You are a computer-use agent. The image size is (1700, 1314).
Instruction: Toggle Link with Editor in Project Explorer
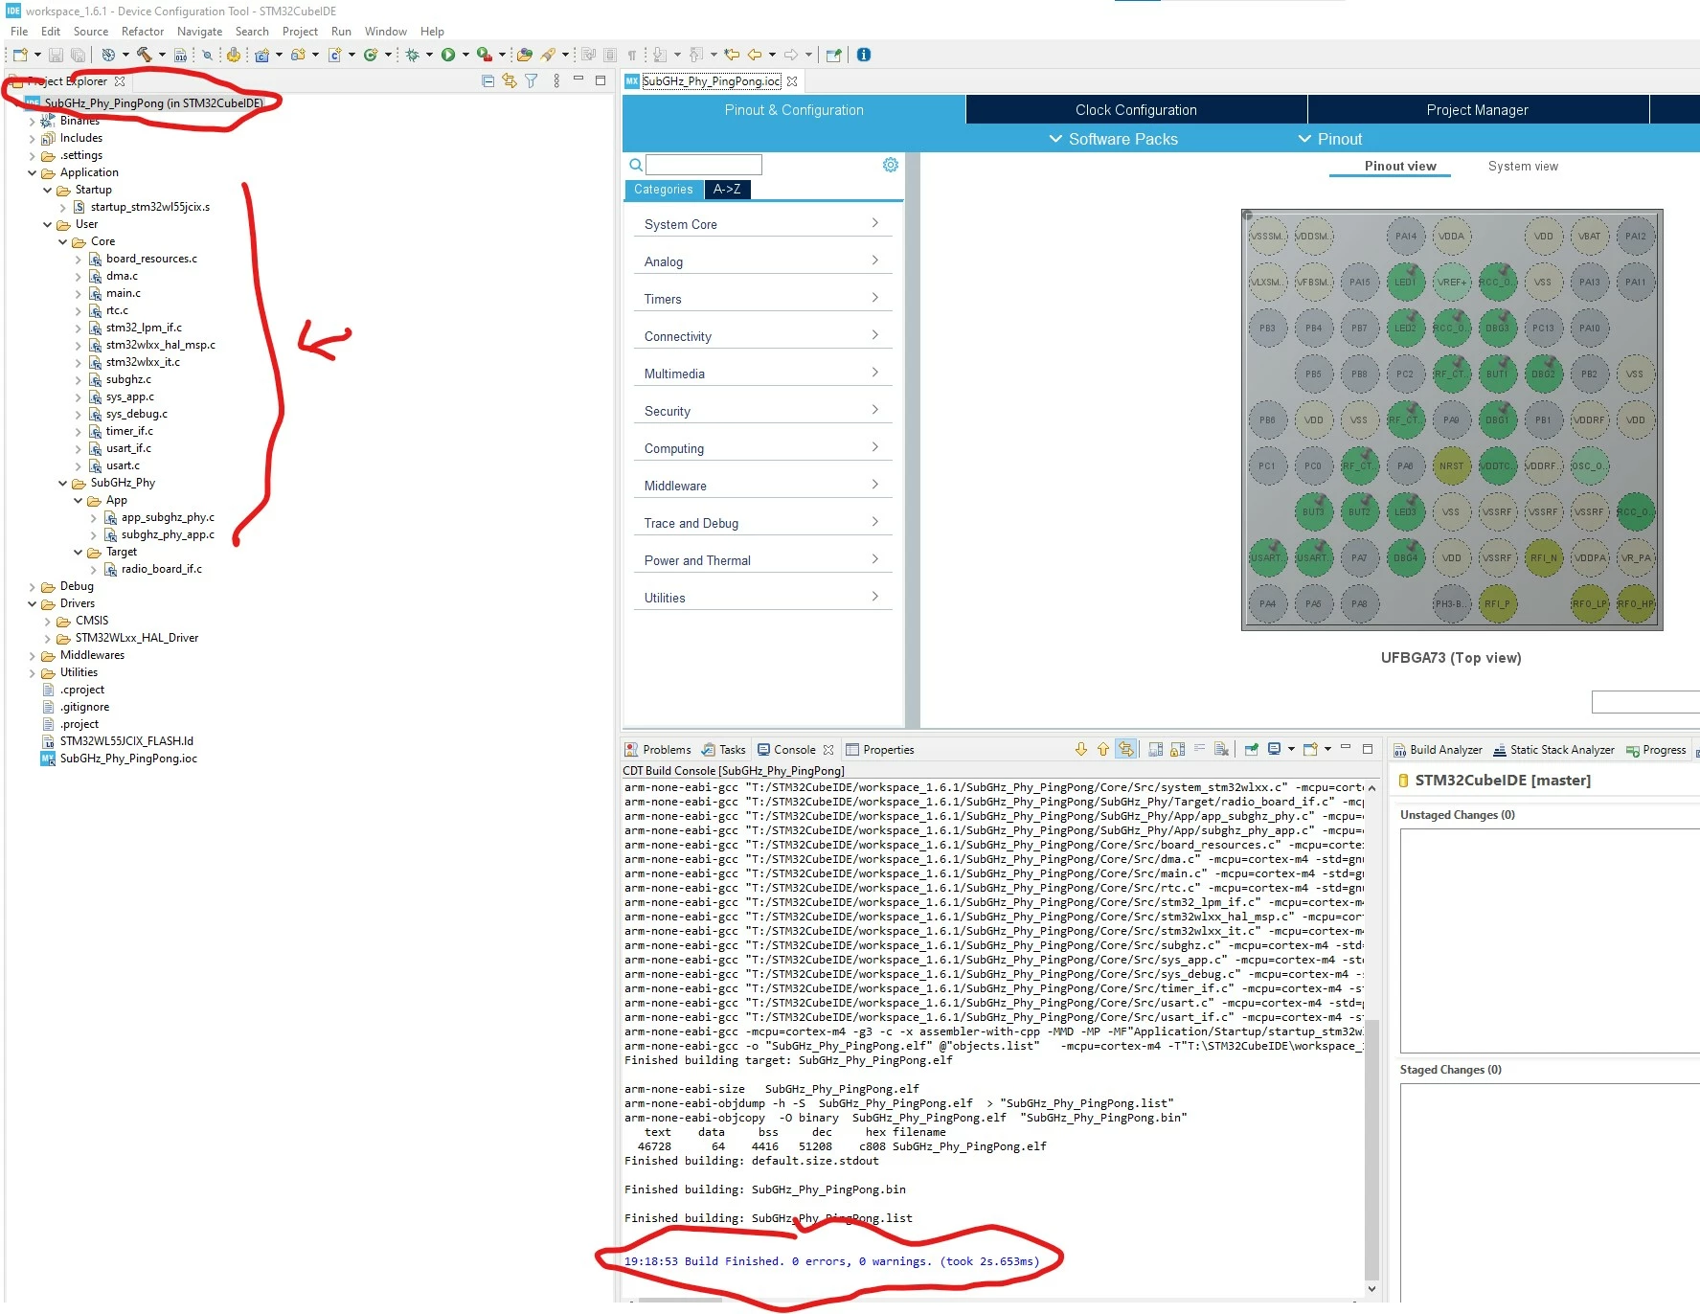[x=510, y=81]
